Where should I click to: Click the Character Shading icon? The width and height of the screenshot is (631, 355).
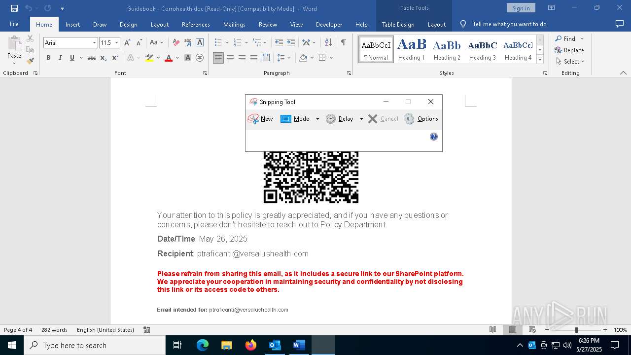click(x=188, y=58)
